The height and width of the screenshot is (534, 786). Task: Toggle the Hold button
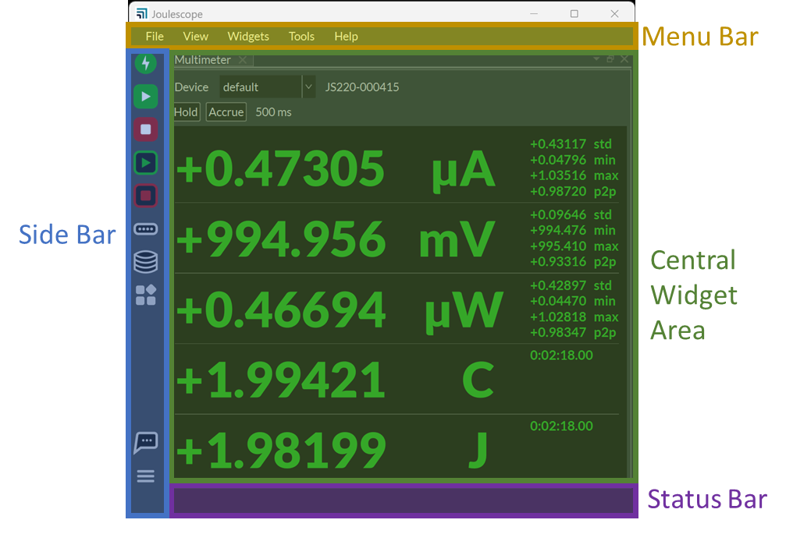click(186, 112)
